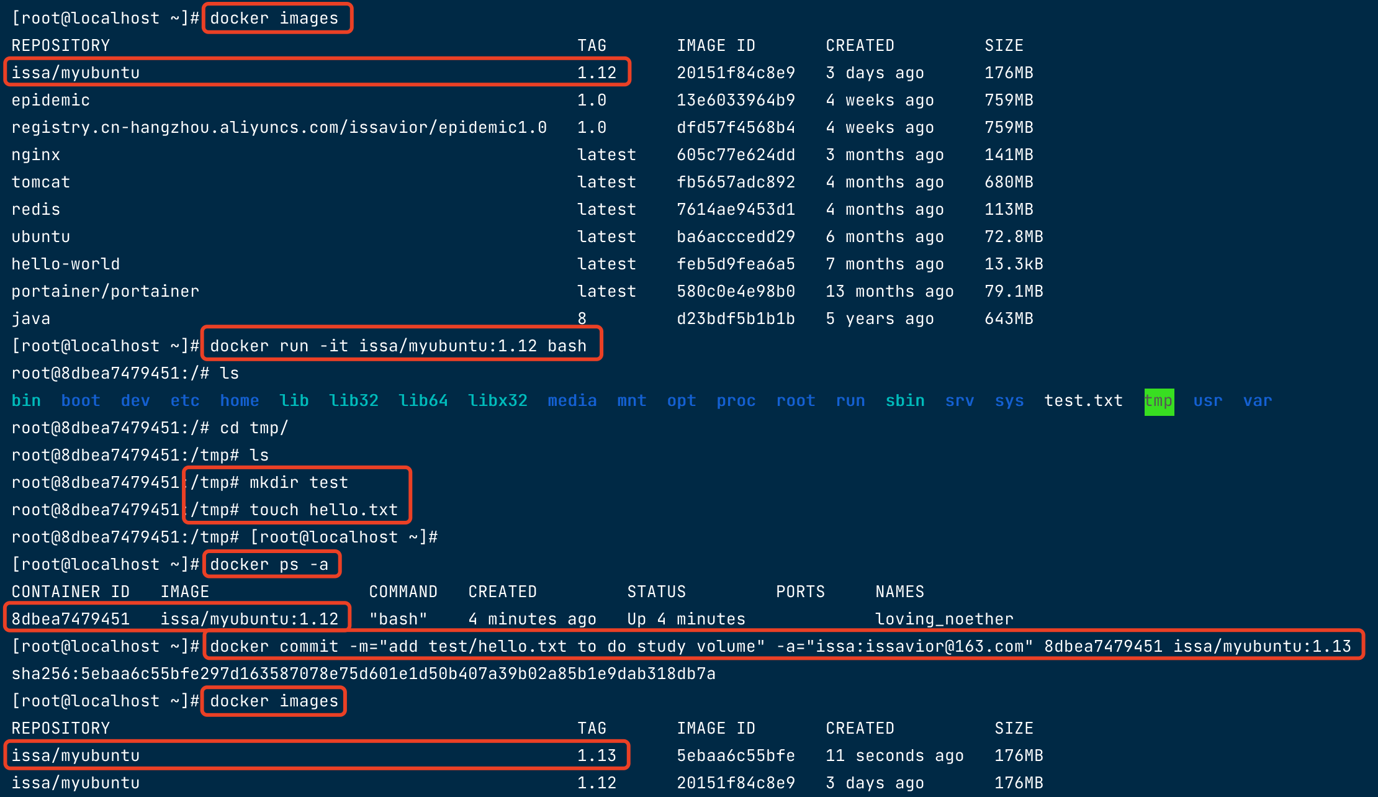Click the java repository name

(31, 318)
